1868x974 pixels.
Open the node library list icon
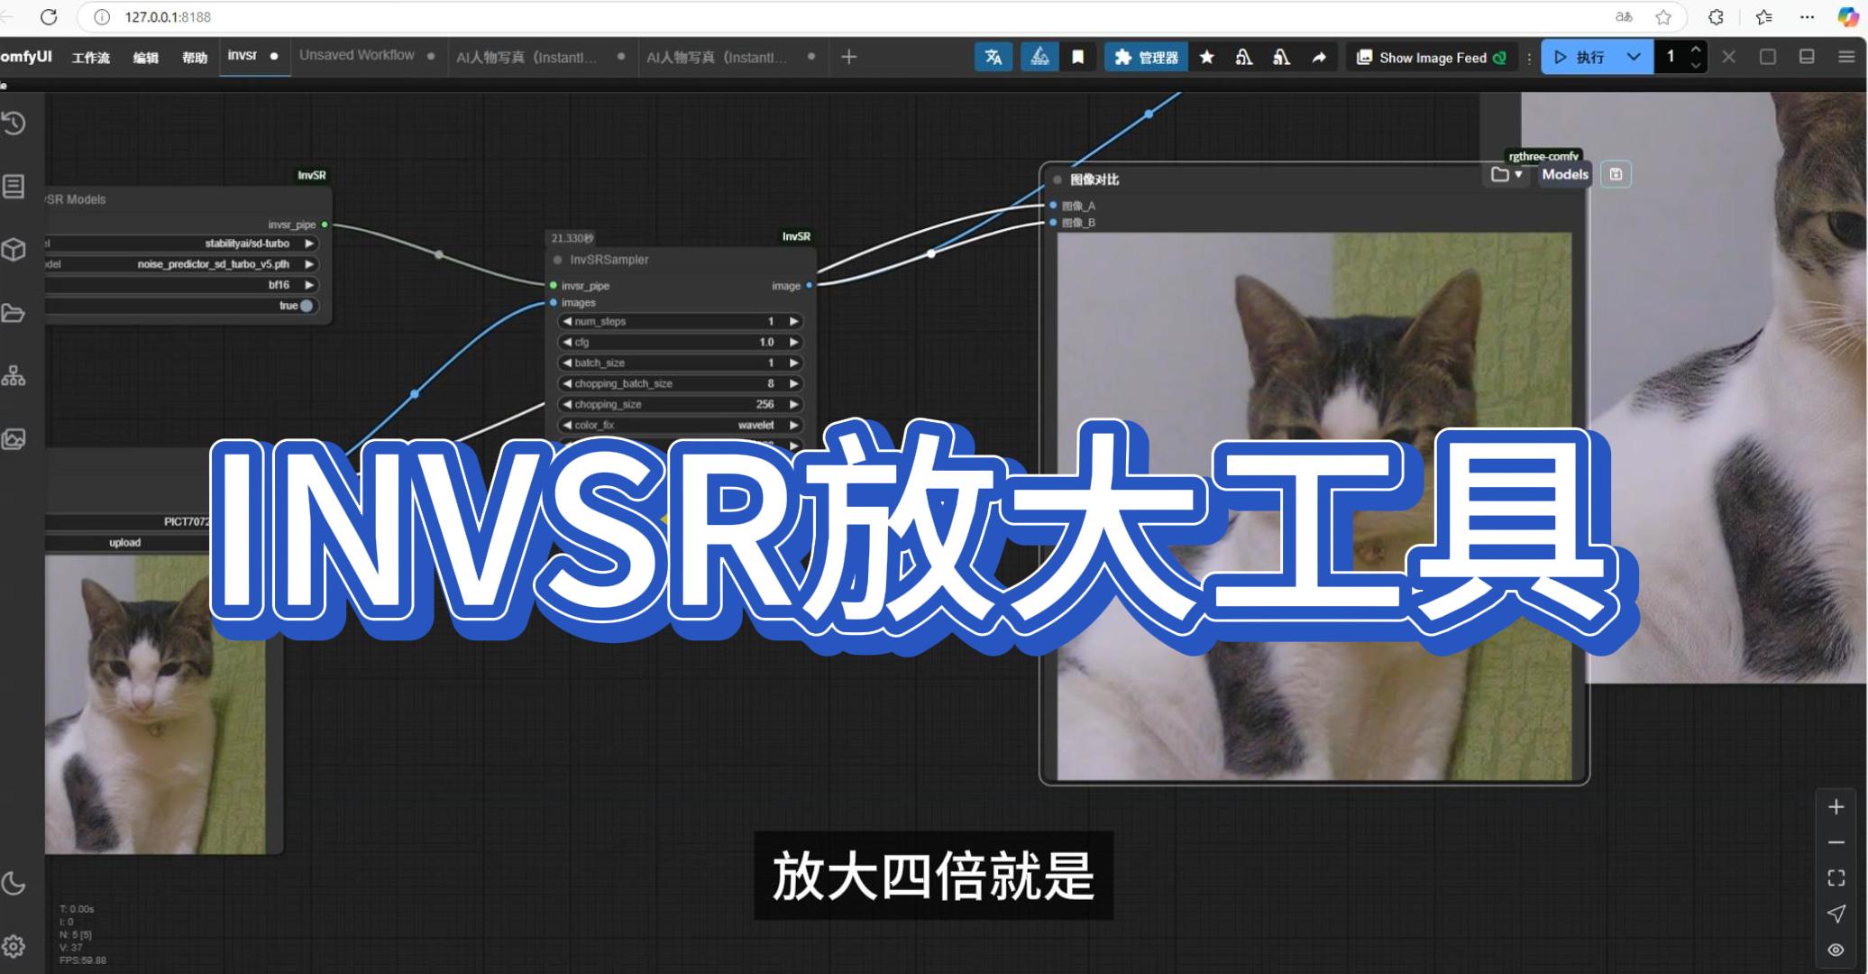point(14,187)
